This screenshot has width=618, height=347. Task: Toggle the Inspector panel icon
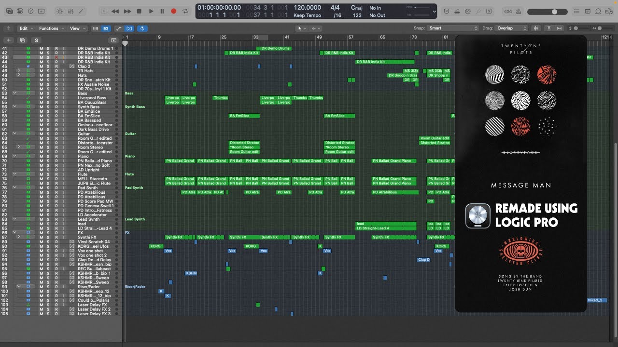[x=20, y=11]
